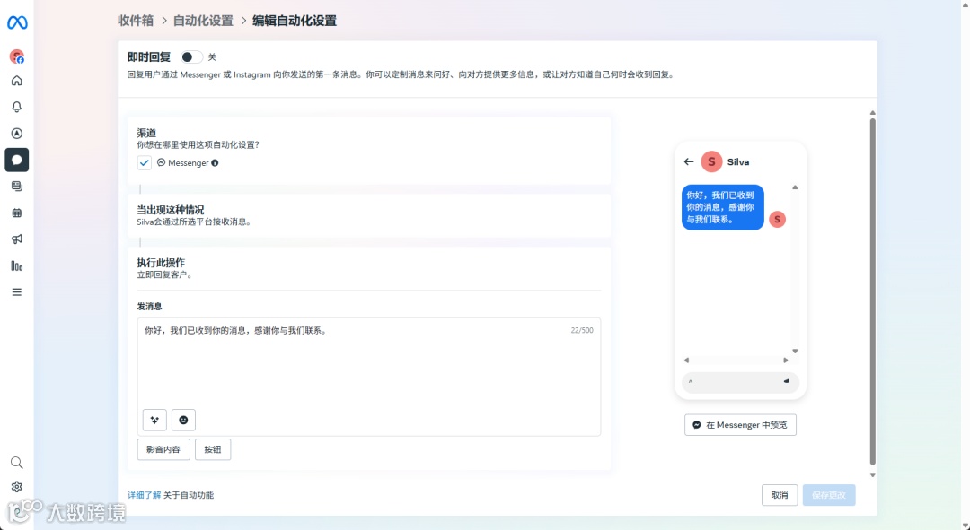The height and width of the screenshot is (530, 970).
Task: Uncheck the Messenger channel checkbox
Action: (x=144, y=163)
